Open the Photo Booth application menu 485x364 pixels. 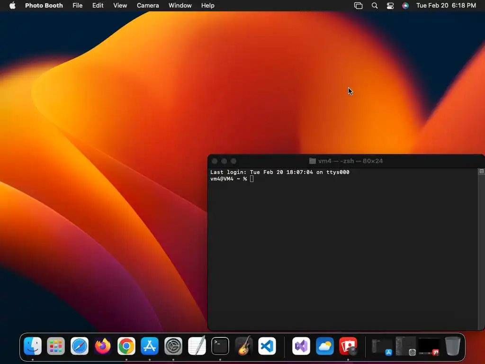[44, 5]
